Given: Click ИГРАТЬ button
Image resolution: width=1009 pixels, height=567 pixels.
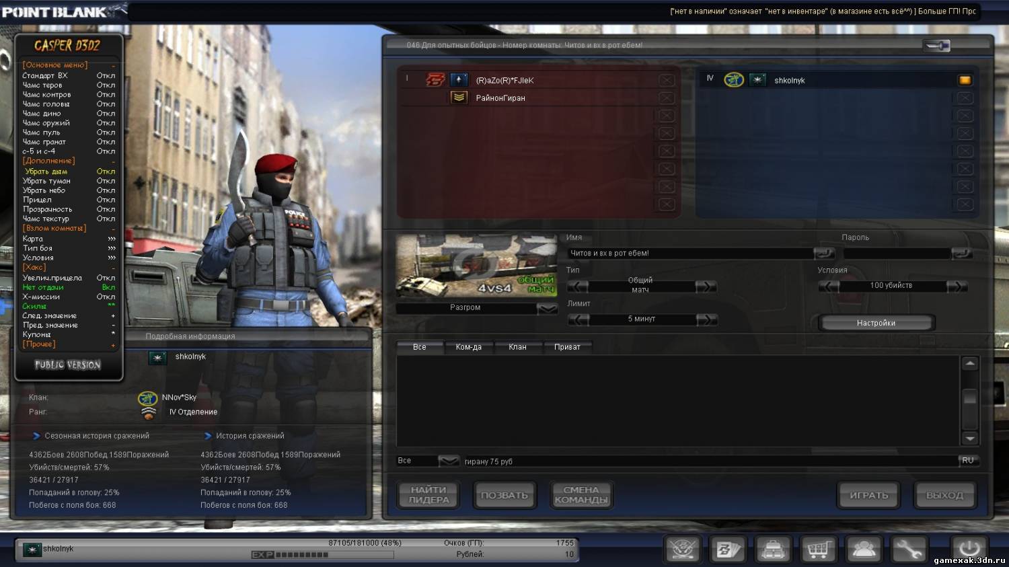Looking at the screenshot, I should pyautogui.click(x=869, y=495).
